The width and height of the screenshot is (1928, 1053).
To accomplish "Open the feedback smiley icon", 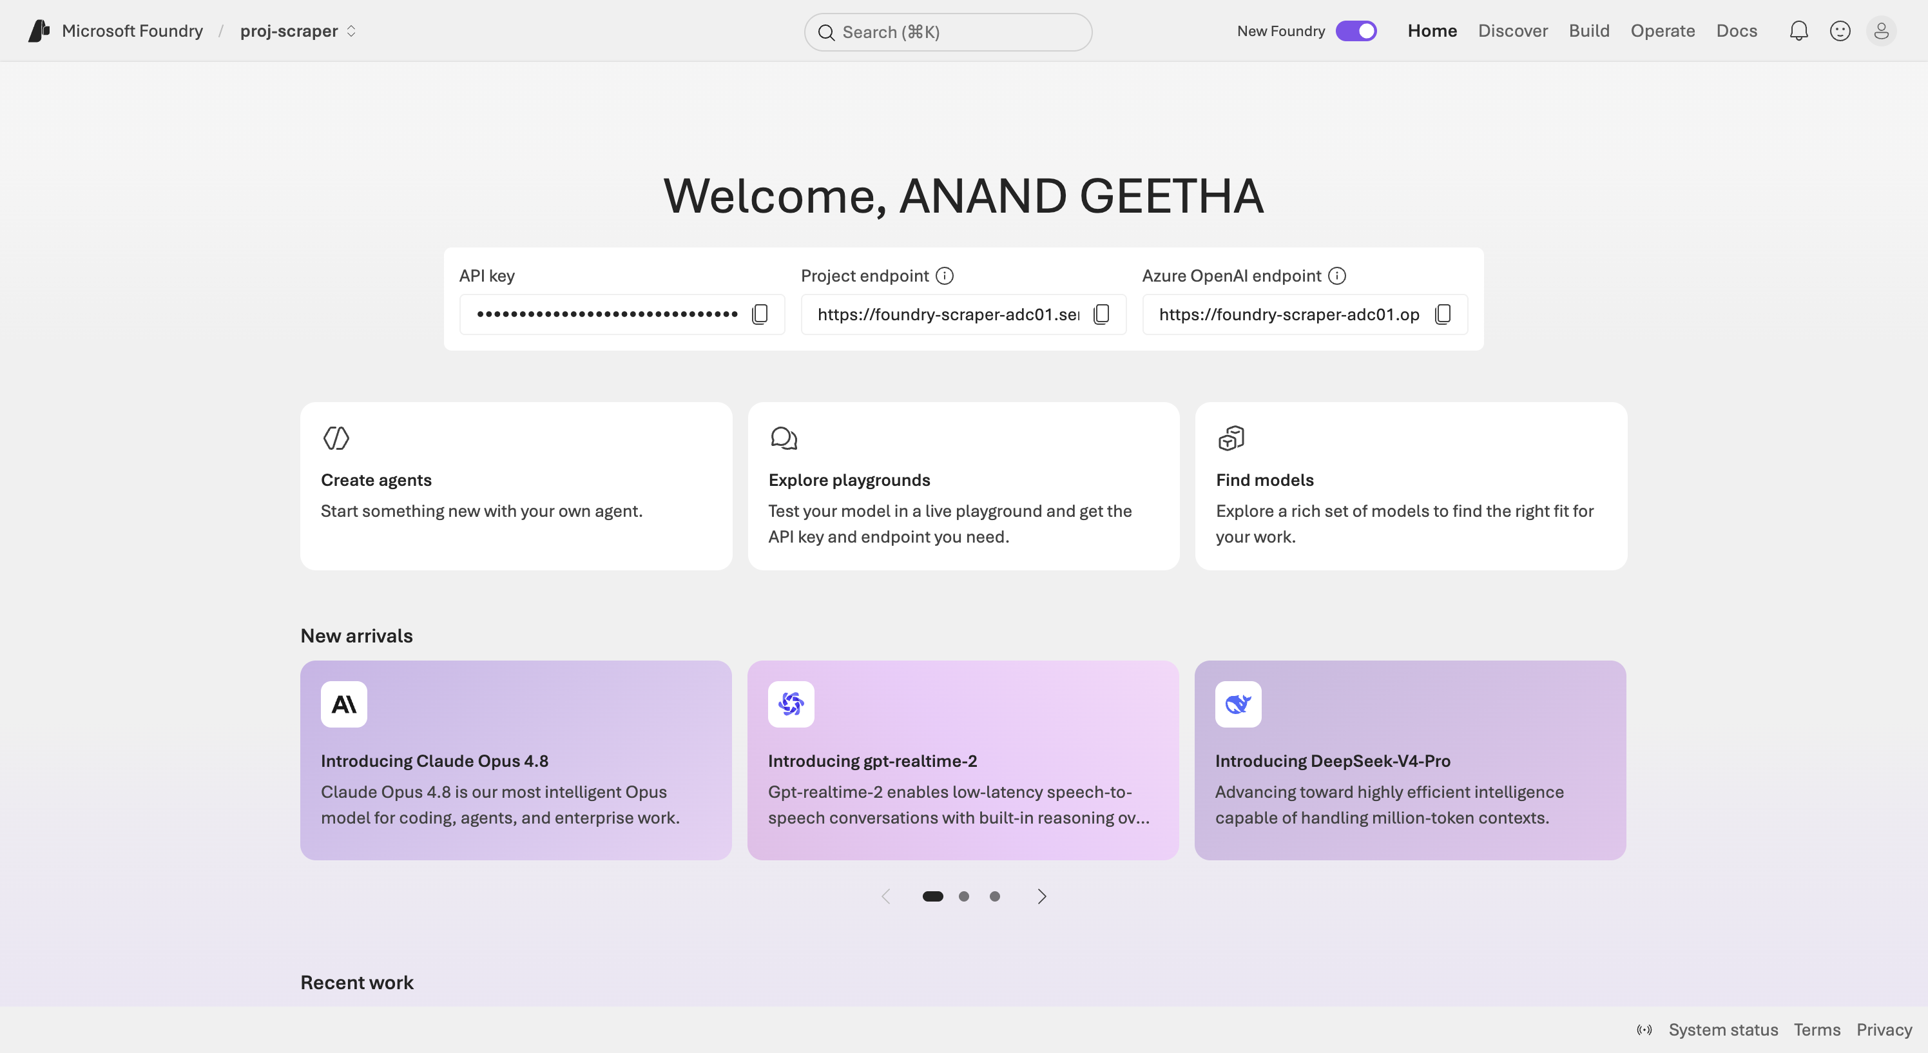I will pos(1840,31).
